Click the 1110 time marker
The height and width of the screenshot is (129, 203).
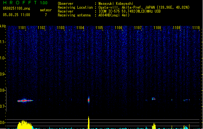pyautogui.click(x=196, y=28)
